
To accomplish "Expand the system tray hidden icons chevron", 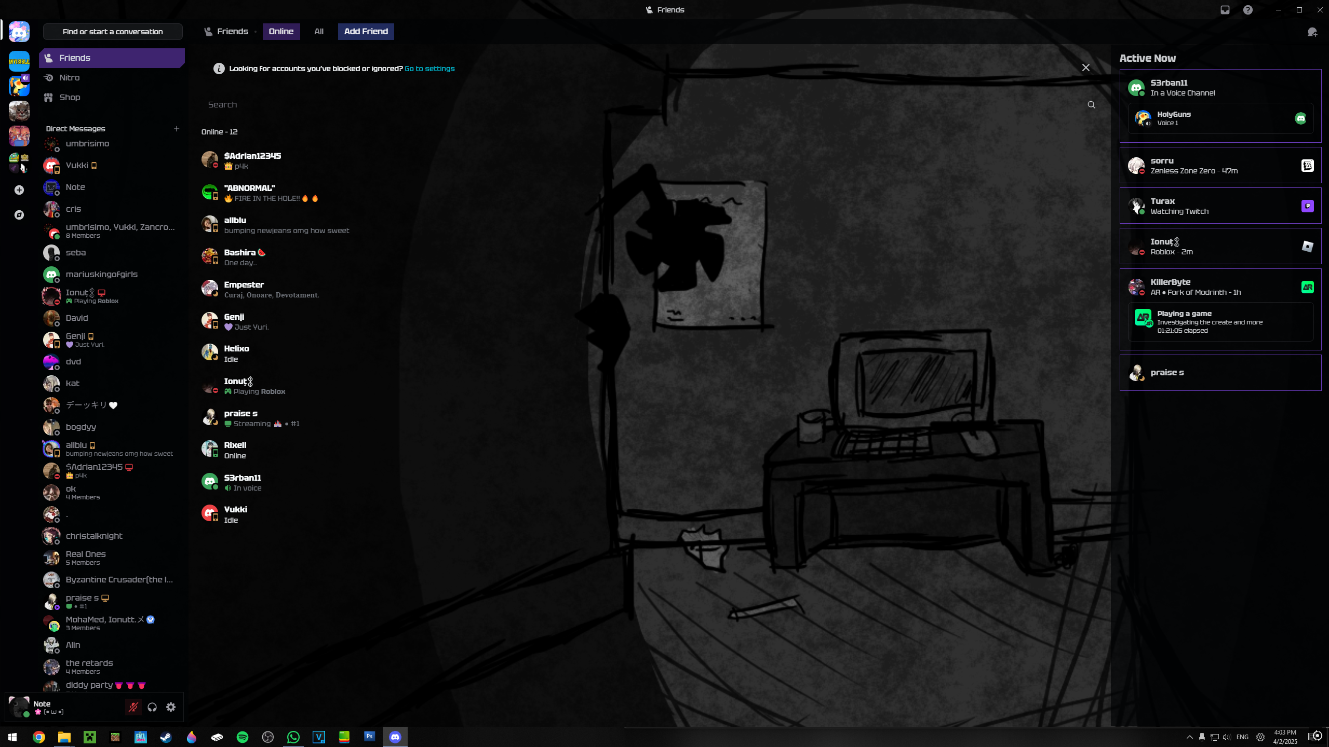I will click(1189, 737).
